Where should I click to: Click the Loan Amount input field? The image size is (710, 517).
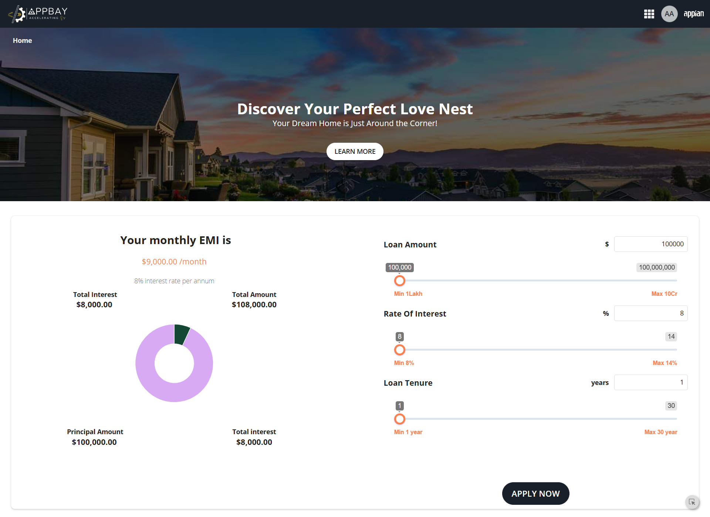(x=651, y=244)
